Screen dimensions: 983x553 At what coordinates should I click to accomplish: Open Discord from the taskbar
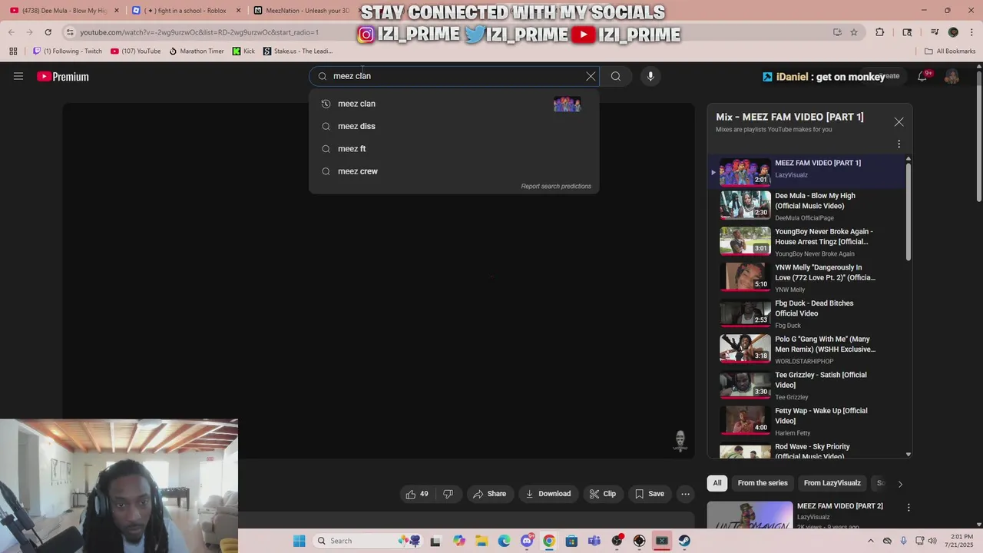pos(527,541)
